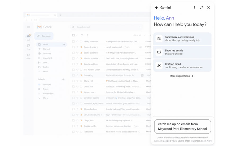
Task: Star the Jonathan Castillo email
Action: pyautogui.click(x=77, y=98)
